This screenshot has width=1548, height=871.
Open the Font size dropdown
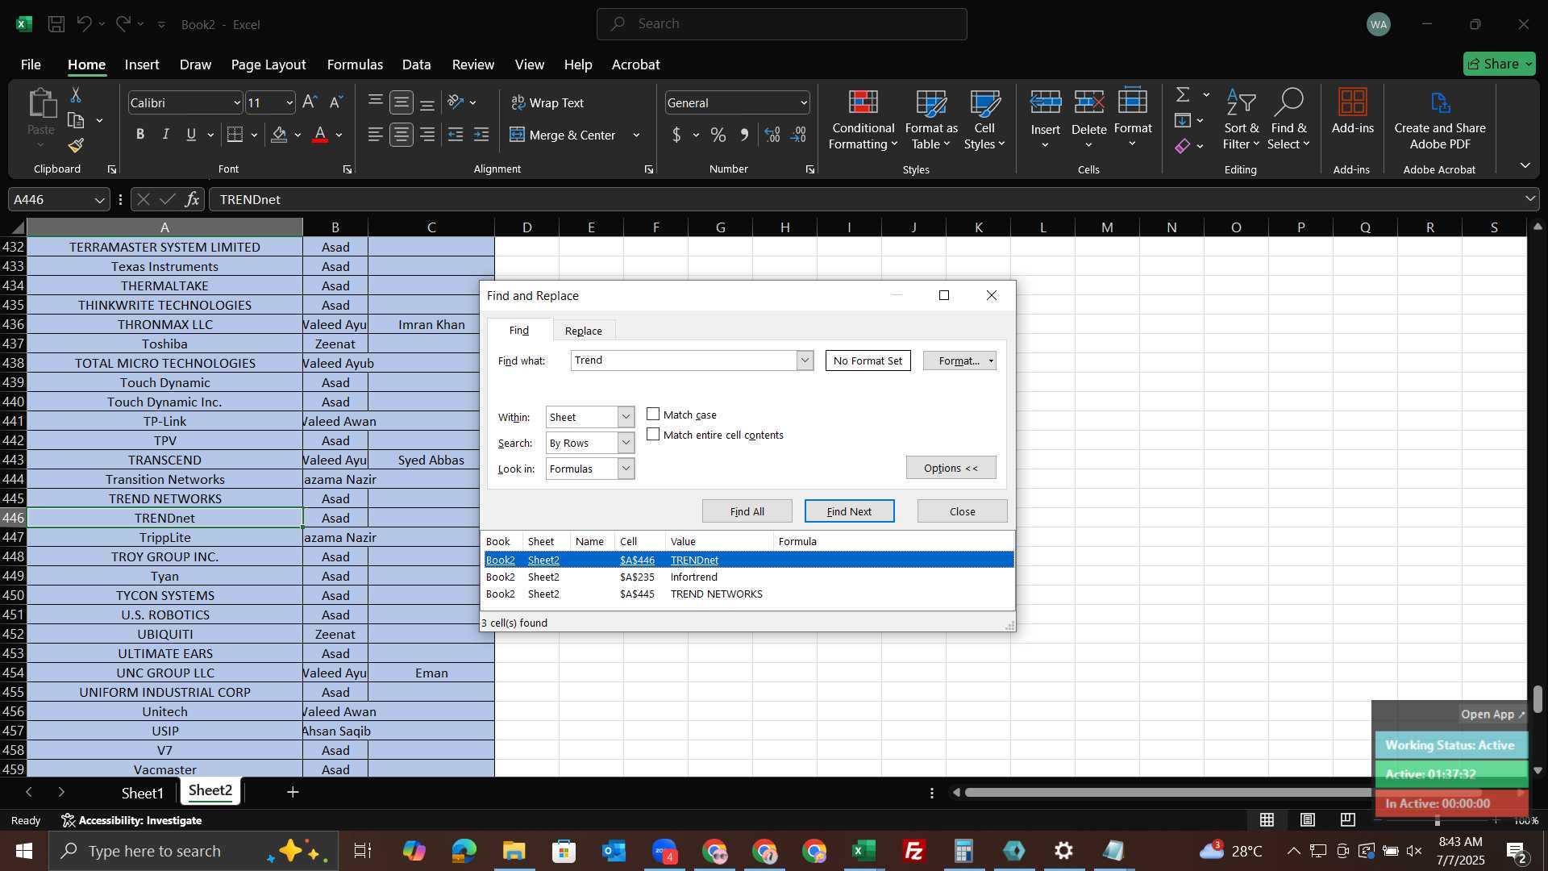pos(289,102)
